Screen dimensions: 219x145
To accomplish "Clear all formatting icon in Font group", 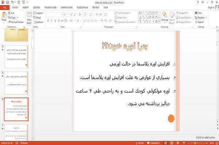I will (80, 15).
